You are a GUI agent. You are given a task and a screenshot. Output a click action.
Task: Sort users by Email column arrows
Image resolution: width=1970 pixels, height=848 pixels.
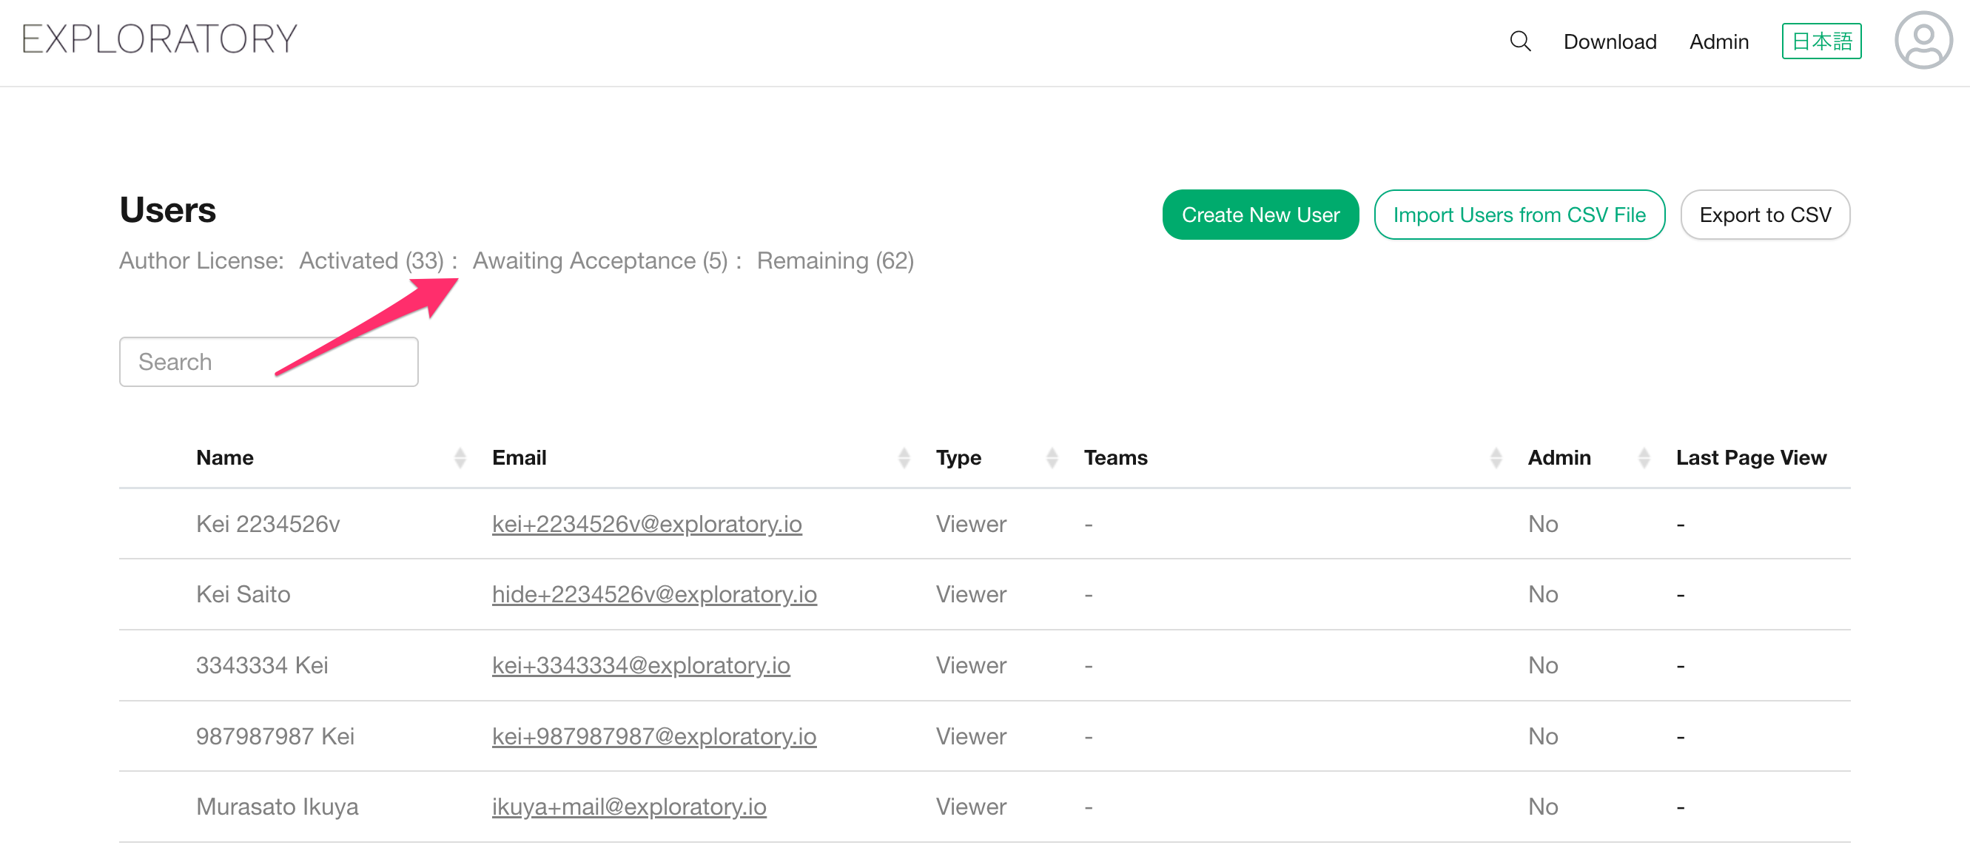click(903, 457)
